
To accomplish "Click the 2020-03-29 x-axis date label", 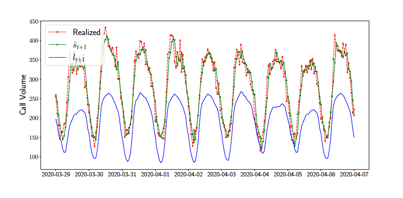I will [x=56, y=173].
